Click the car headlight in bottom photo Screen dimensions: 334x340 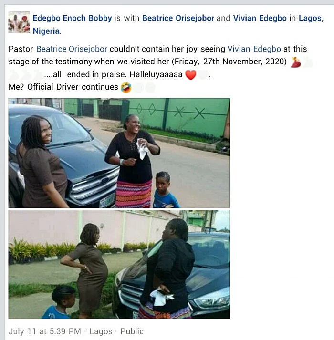click(211, 300)
